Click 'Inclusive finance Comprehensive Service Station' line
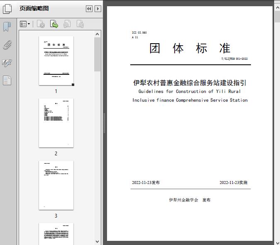Viewport: 280px width, 245px height. (x=190, y=100)
